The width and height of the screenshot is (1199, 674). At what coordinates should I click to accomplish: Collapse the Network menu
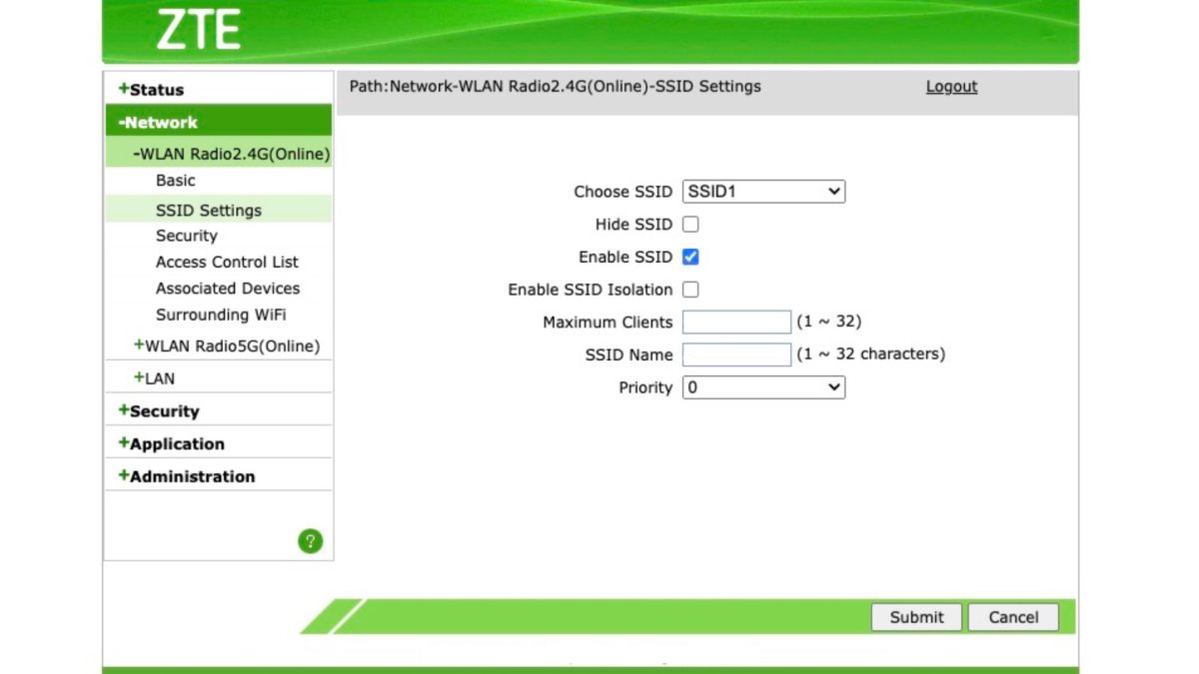coord(158,123)
